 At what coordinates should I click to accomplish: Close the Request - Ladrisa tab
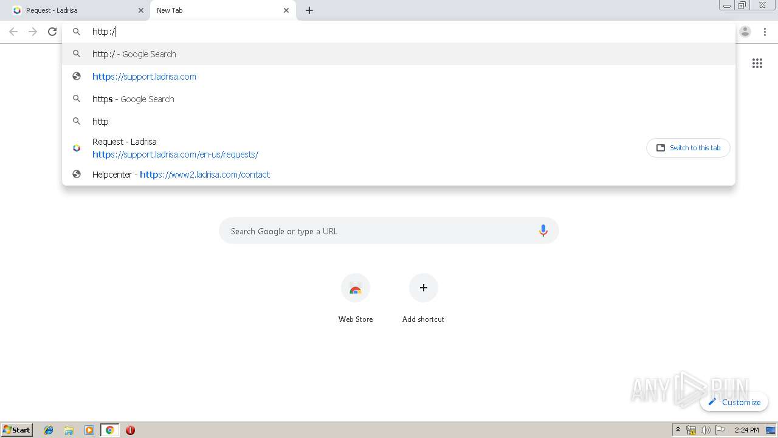pos(140,10)
